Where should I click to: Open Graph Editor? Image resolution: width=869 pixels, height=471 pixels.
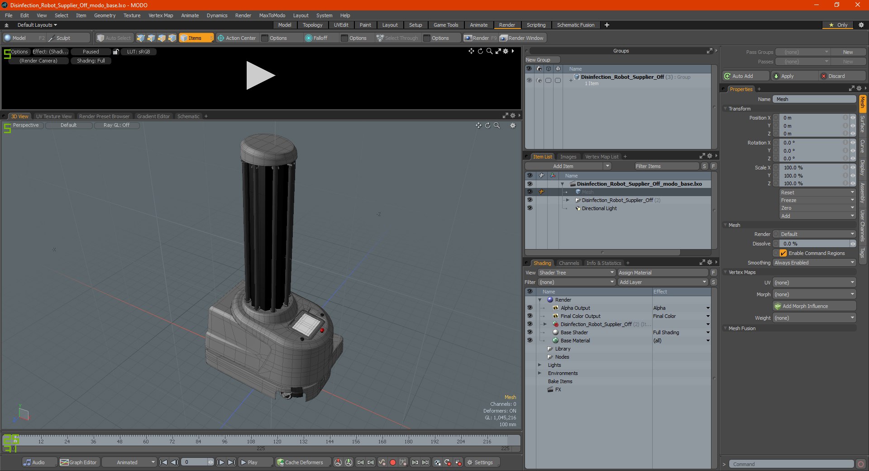click(x=79, y=462)
